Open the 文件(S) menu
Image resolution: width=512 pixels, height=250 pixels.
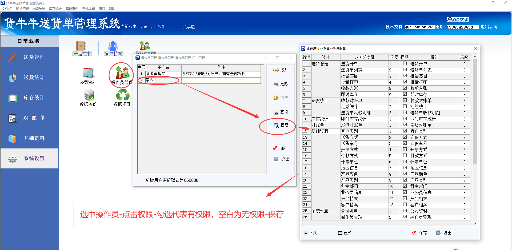tap(7, 9)
